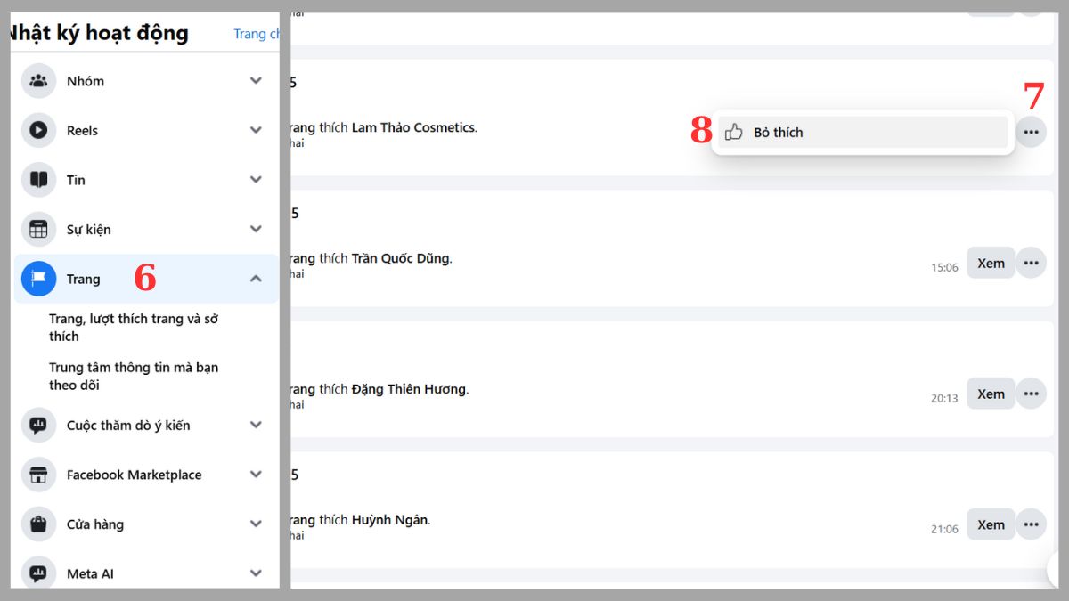Image resolution: width=1069 pixels, height=601 pixels.
Task: Expand the Cuộc thăm dò ý kiến chevron
Action: pos(256,426)
